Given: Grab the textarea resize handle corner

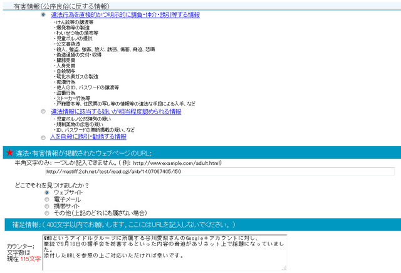Looking at the screenshot, I should coord(284,268).
